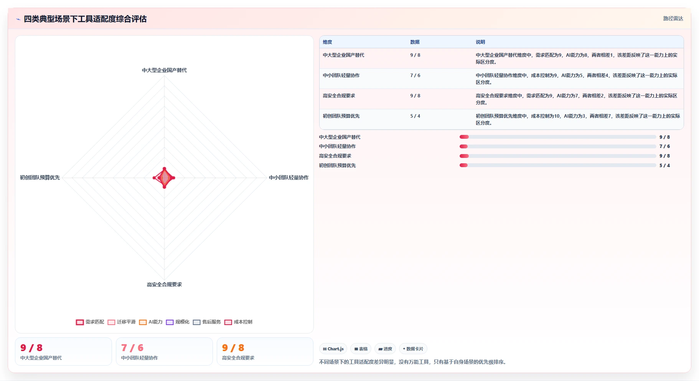The image size is (699, 381).
Task: Open the 9 / 8 高安全合规要求 card
Action: tap(265, 351)
